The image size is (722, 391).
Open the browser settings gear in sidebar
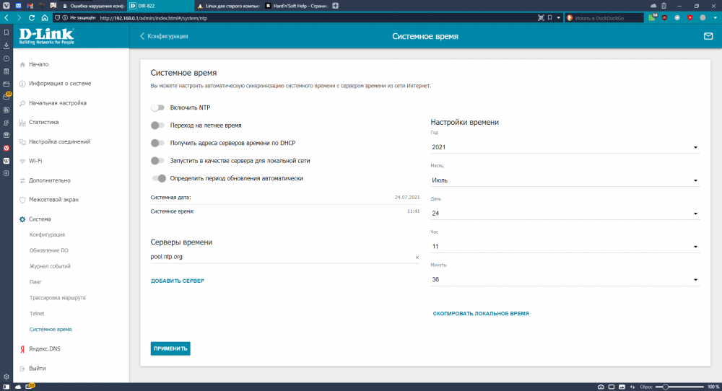point(6,377)
